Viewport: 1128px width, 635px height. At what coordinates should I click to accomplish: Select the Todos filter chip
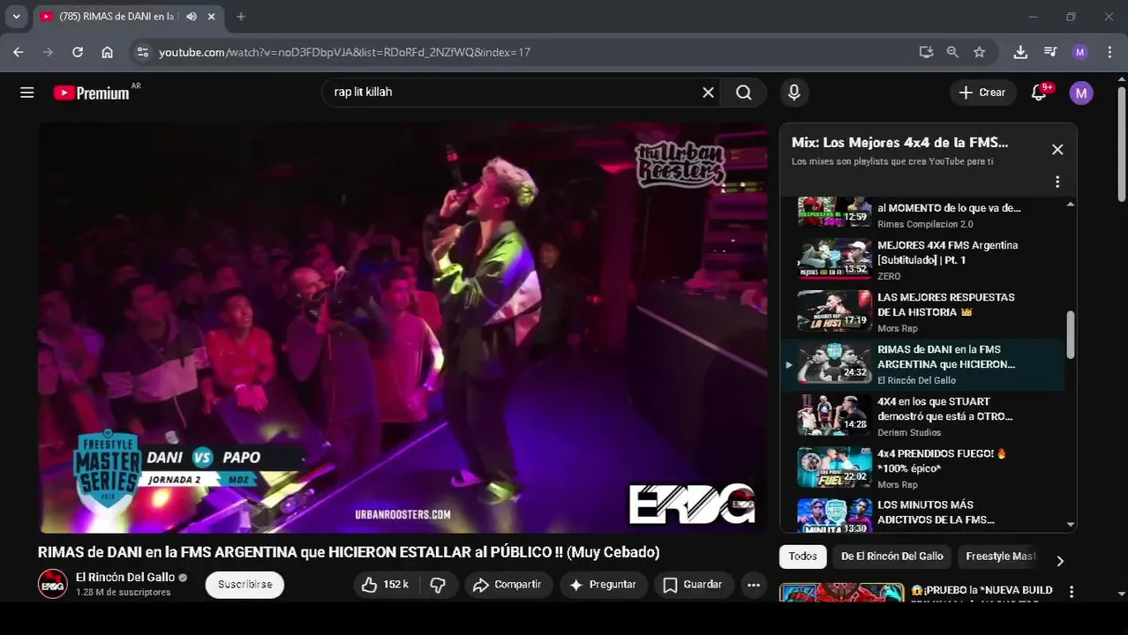[802, 556]
